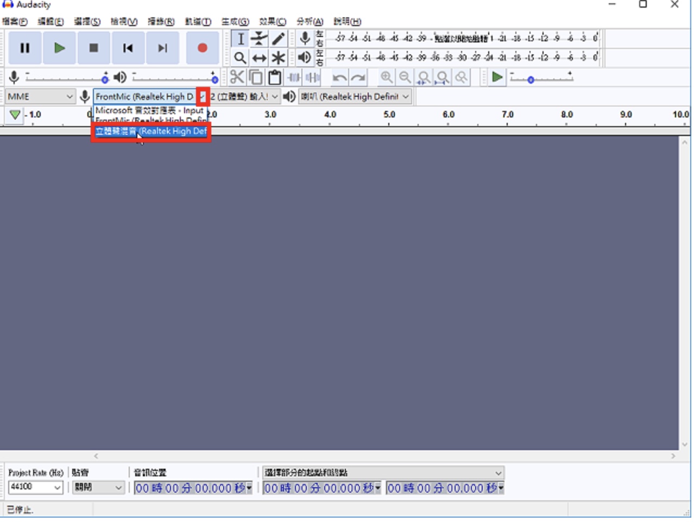The width and height of the screenshot is (694, 522).
Task: Click the Stop transport button
Action: (x=94, y=48)
